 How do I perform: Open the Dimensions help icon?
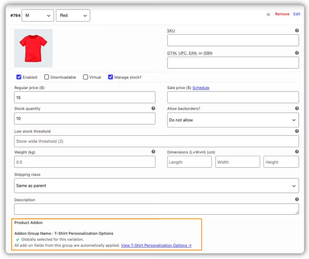(x=297, y=152)
